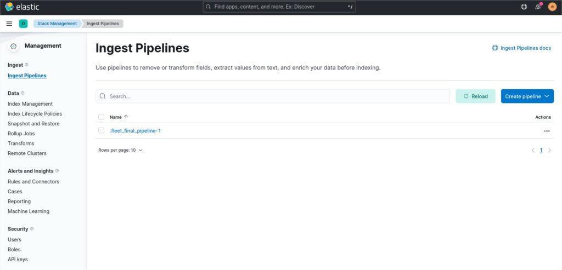562x270 pixels.
Task: Click the Reload button
Action: [475, 96]
